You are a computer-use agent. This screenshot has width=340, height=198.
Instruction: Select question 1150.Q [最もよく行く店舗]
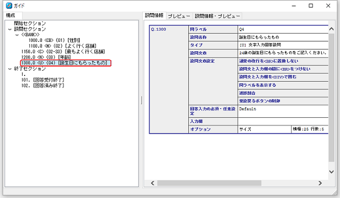[x=63, y=51]
